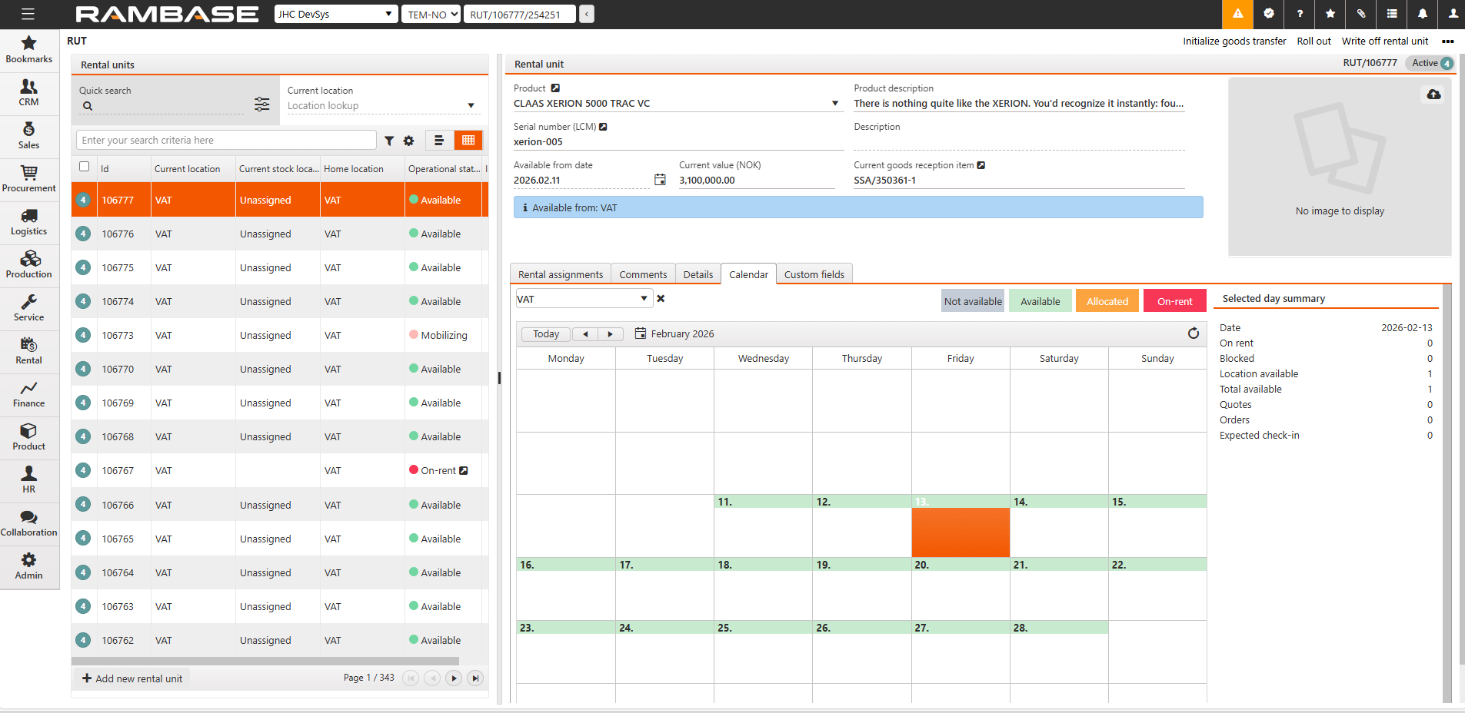
Task: Open the Admin module
Action: 29,566
